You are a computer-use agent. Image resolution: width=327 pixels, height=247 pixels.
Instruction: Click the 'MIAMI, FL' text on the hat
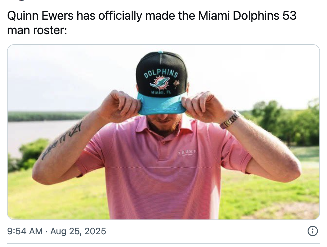(x=161, y=92)
